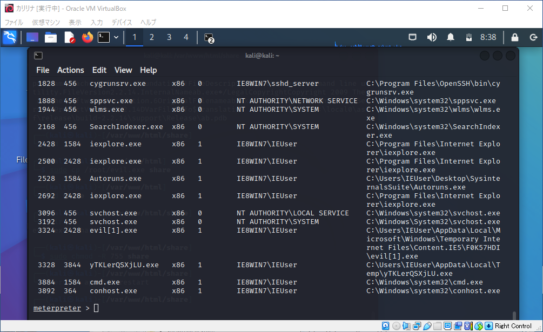543x332 pixels.
Task: Switch to workspace 3
Action: pos(169,37)
